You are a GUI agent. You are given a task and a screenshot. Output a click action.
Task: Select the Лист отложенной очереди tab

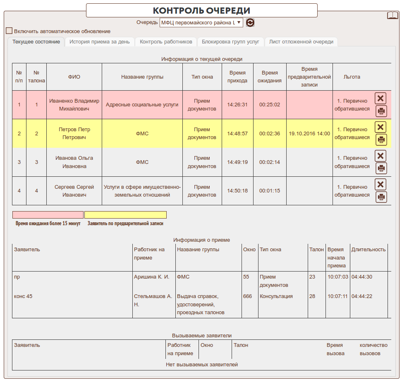tap(301, 42)
